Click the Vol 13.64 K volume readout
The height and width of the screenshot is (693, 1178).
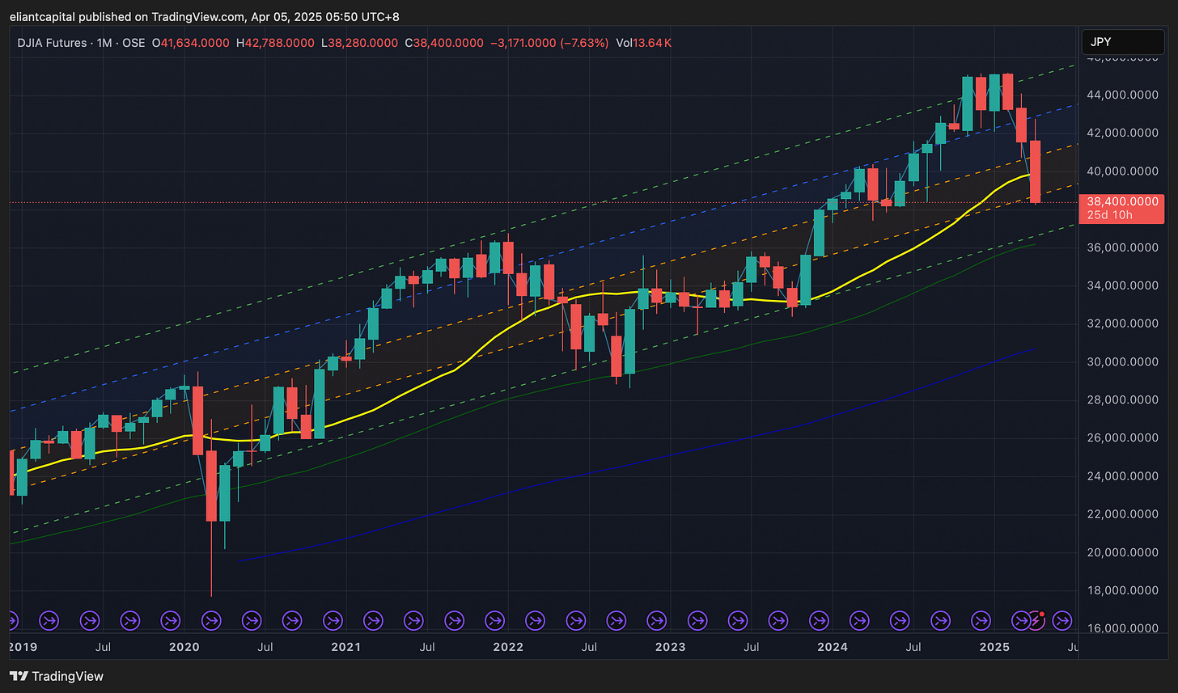[643, 42]
